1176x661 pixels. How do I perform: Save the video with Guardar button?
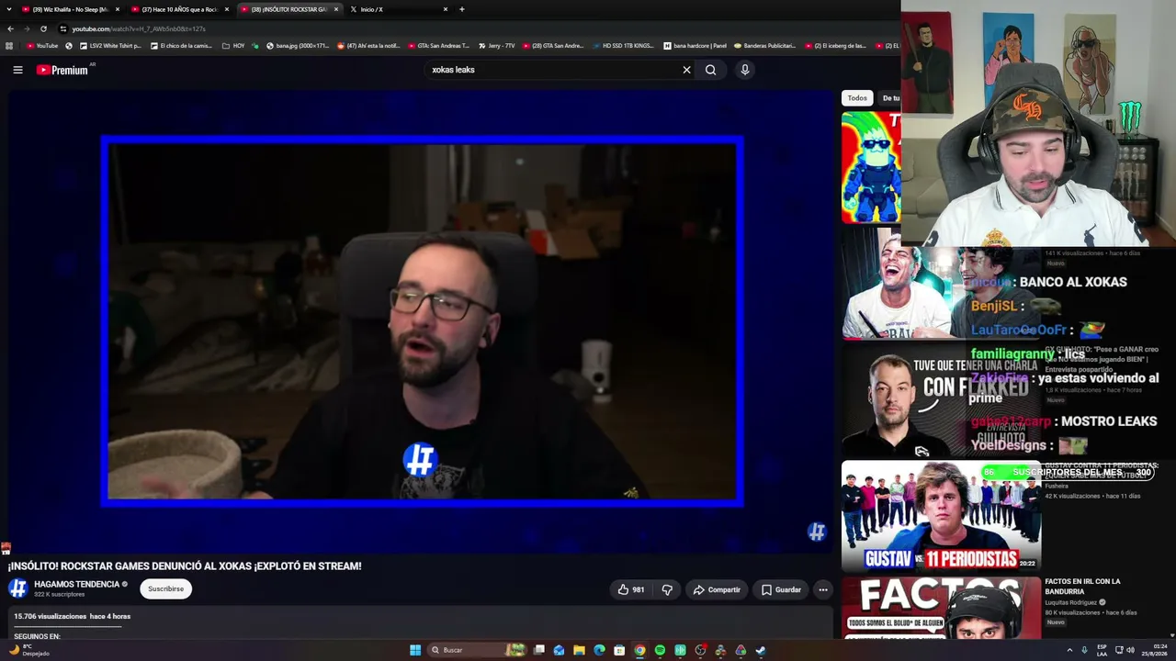pos(781,589)
